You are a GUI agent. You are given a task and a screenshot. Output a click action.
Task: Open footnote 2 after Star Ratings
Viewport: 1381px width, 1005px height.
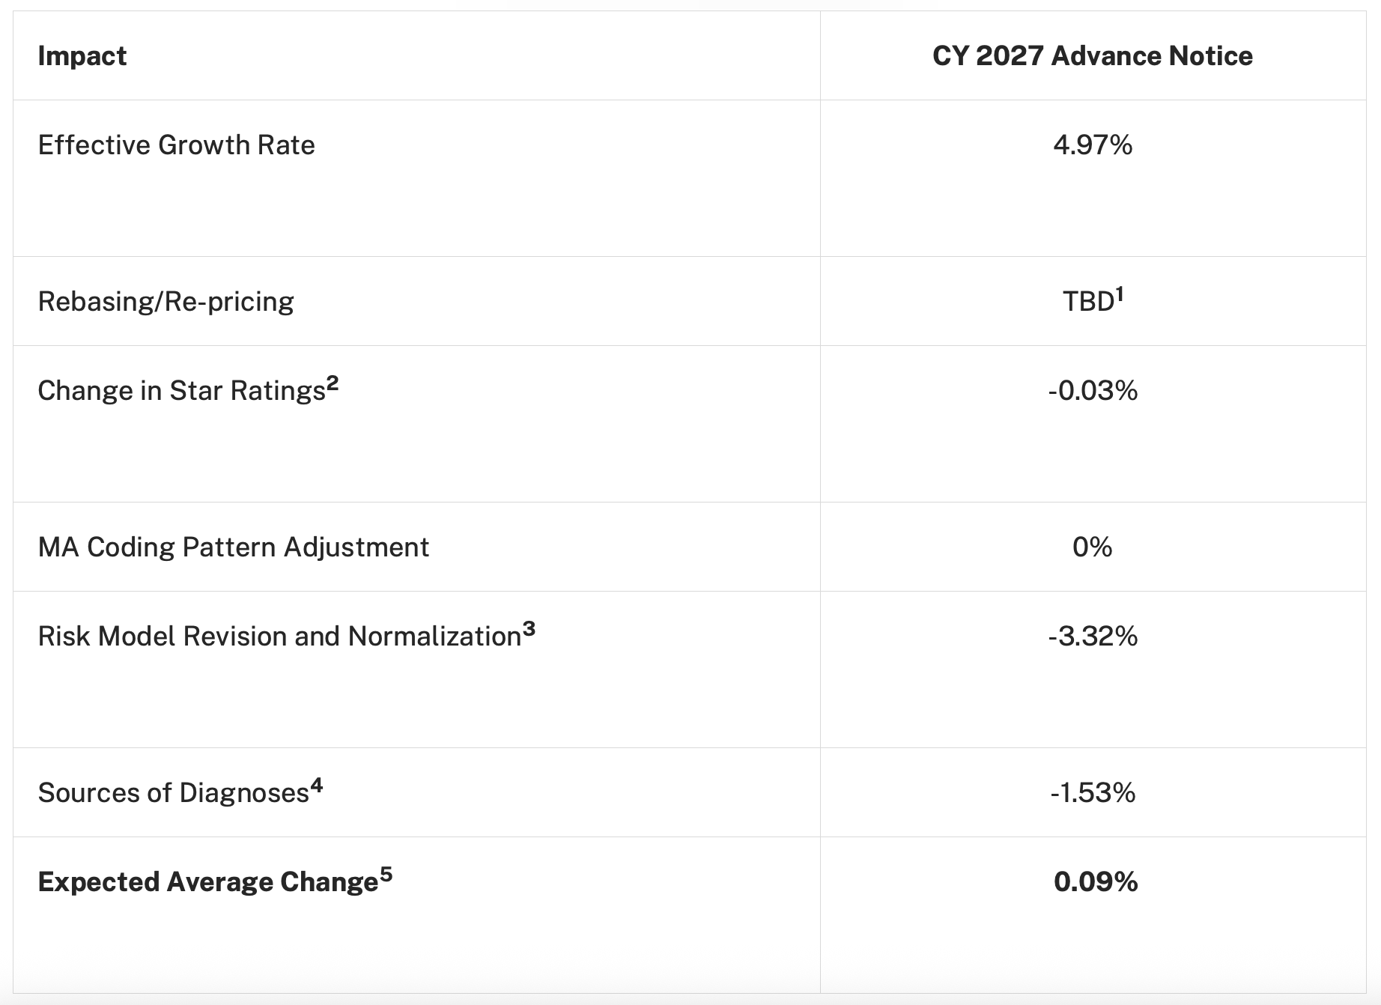(x=333, y=383)
